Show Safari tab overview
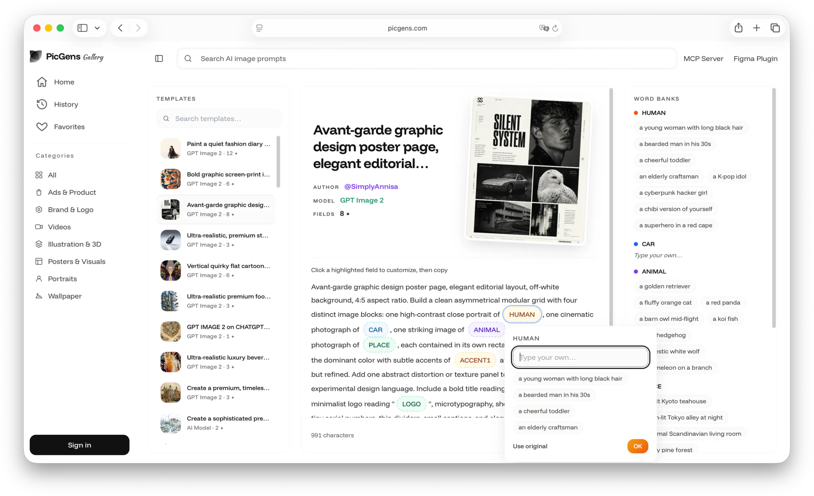This screenshot has width=814, height=496. [775, 28]
